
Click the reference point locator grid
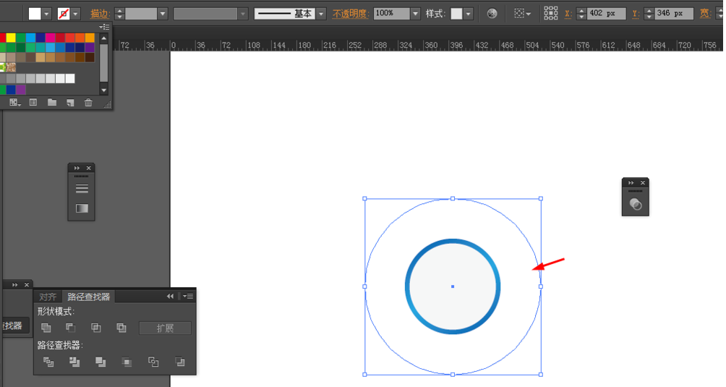coord(550,14)
